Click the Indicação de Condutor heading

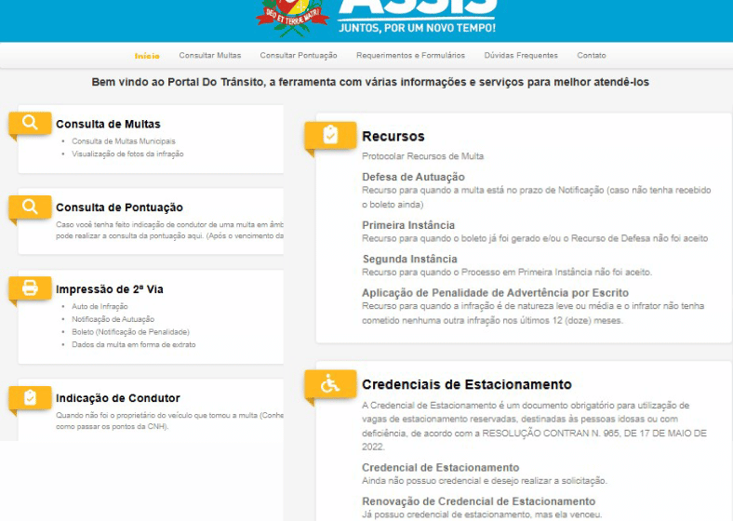click(x=117, y=398)
